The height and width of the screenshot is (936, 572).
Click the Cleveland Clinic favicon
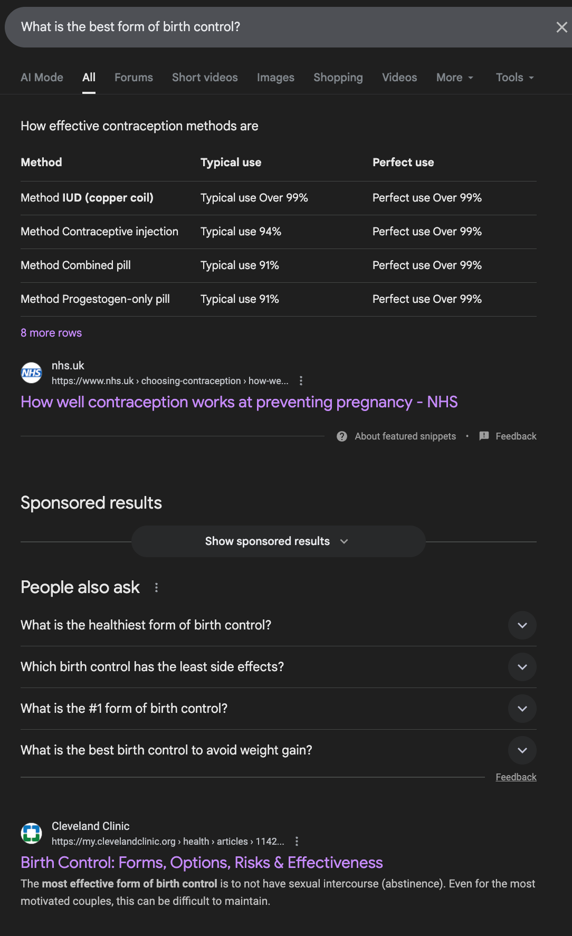click(x=31, y=834)
